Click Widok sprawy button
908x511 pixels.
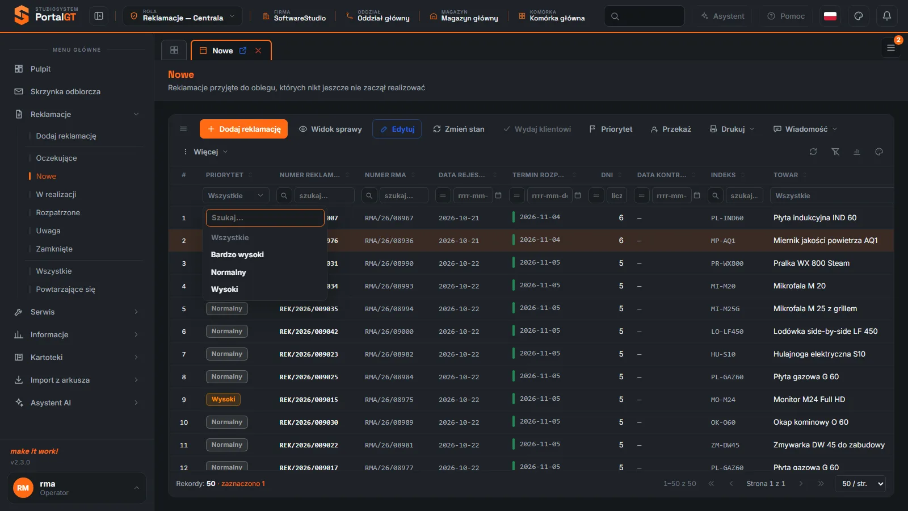pos(330,129)
